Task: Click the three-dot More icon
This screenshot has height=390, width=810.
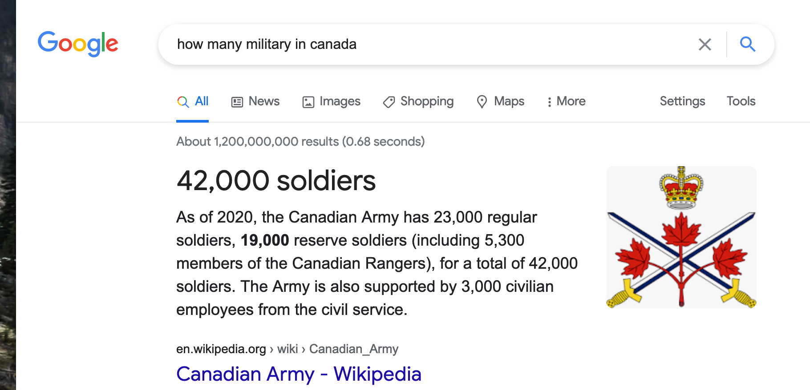Action: 550,102
